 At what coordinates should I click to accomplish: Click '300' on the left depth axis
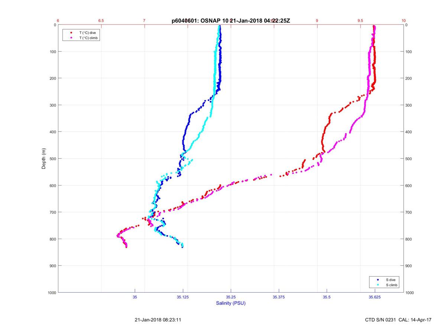53,105
